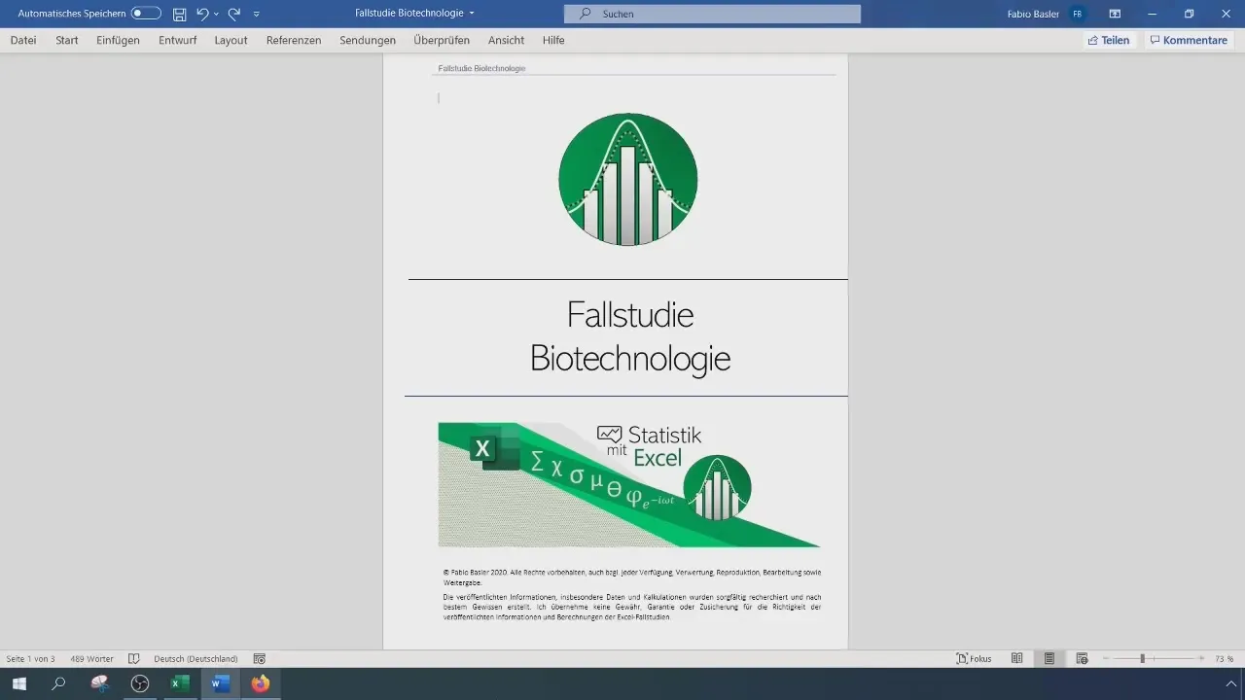Click the Fallstudie Biotechnologie title heading
This screenshot has width=1245, height=700.
pos(630,337)
